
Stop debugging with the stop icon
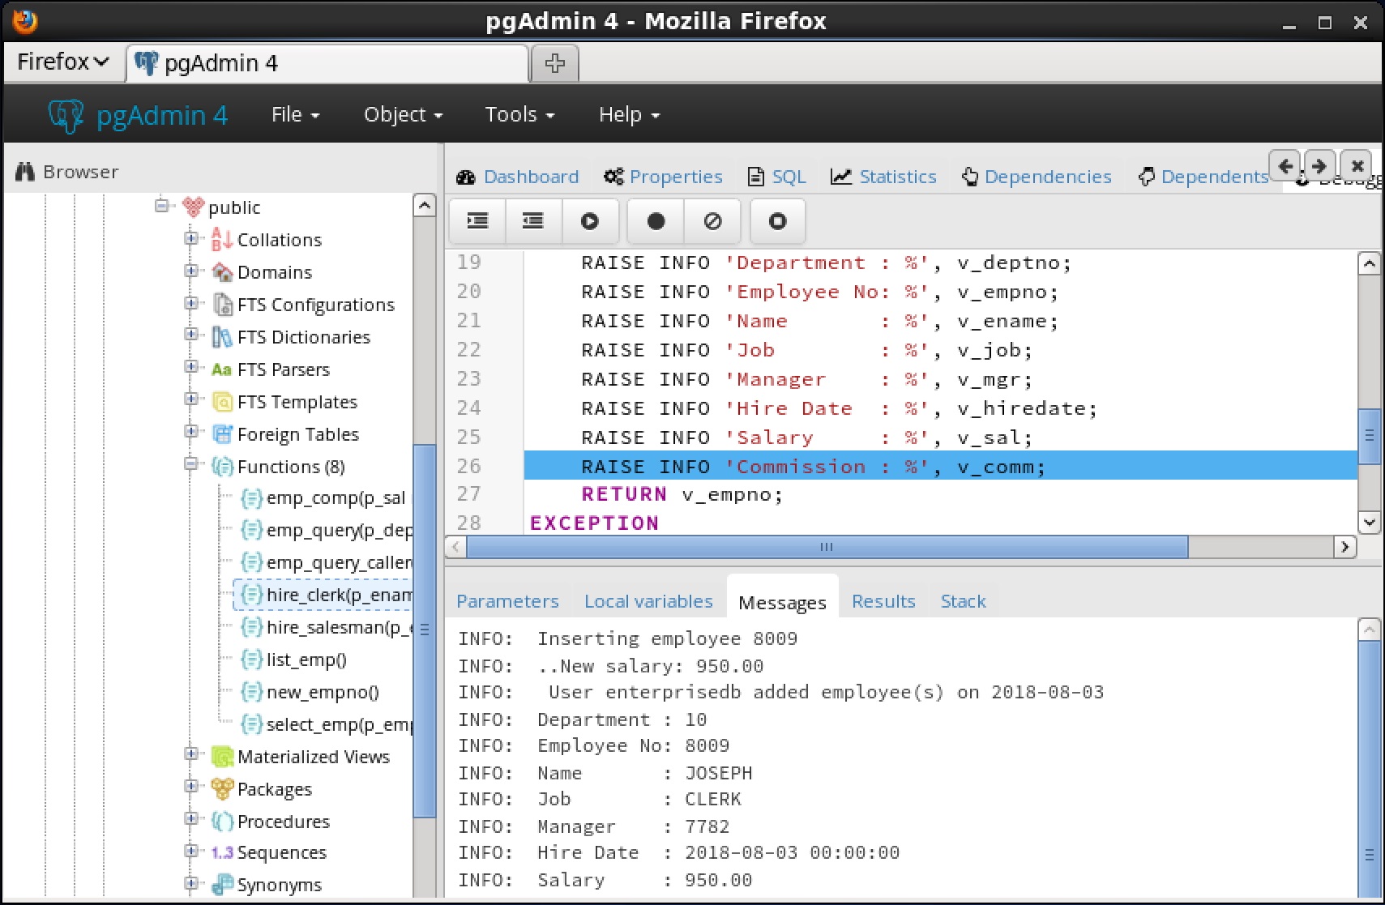pyautogui.click(x=777, y=221)
